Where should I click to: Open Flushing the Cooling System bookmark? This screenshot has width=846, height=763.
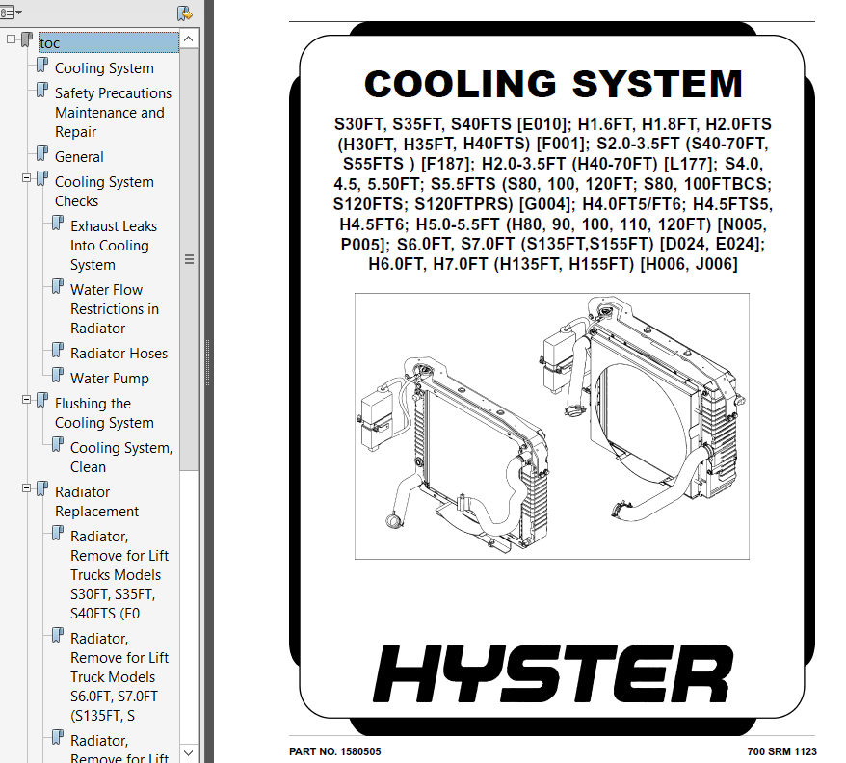[x=104, y=412]
